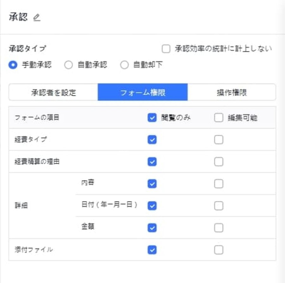Image resolution: width=285 pixels, height=283 pixels.
Task: Enable the 編集可能 header checkbox
Action: (x=218, y=117)
